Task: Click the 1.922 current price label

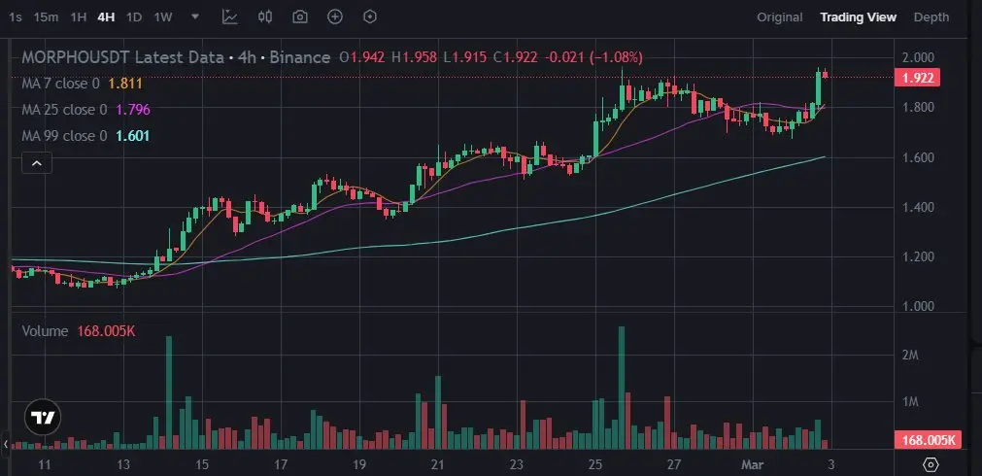Action: click(918, 78)
